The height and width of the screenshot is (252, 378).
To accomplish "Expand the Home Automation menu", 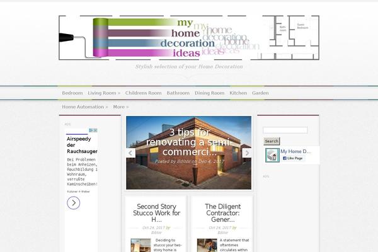I will pyautogui.click(x=85, y=107).
